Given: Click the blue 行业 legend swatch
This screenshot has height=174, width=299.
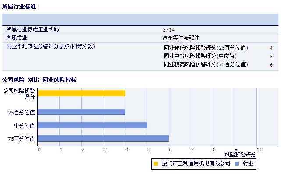Looking at the screenshot, I should pos(237,164).
